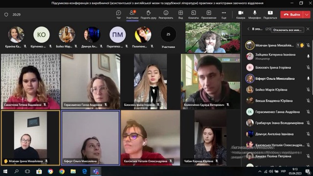Click the red Leave call button

pyautogui.click(x=292, y=15)
